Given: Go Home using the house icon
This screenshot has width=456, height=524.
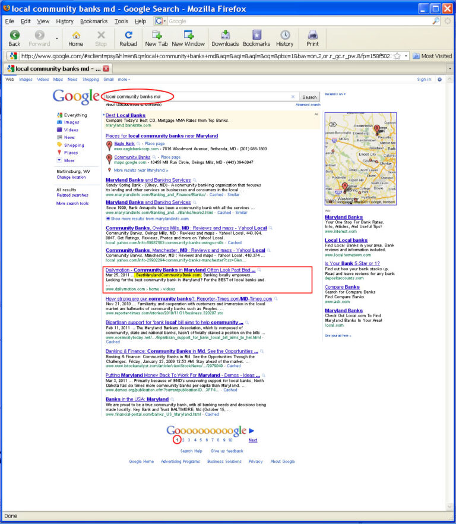Looking at the screenshot, I should pyautogui.click(x=76, y=34).
